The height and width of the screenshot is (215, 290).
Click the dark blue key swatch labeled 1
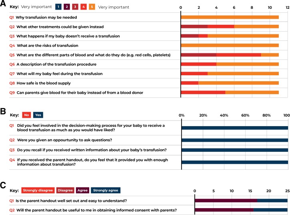pos(58,7)
